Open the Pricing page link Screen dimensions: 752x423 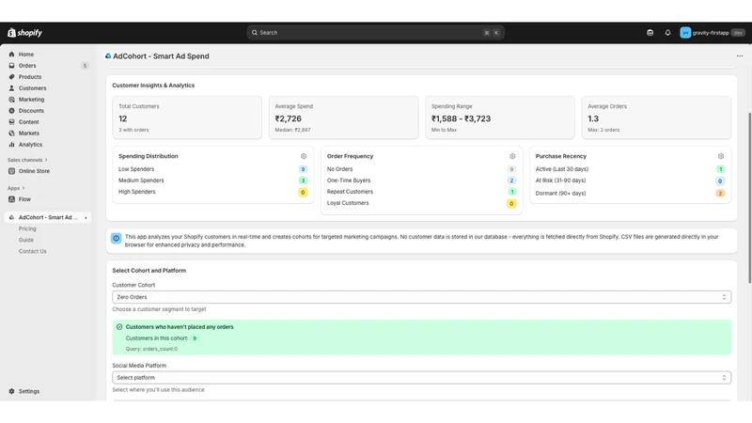(x=27, y=228)
